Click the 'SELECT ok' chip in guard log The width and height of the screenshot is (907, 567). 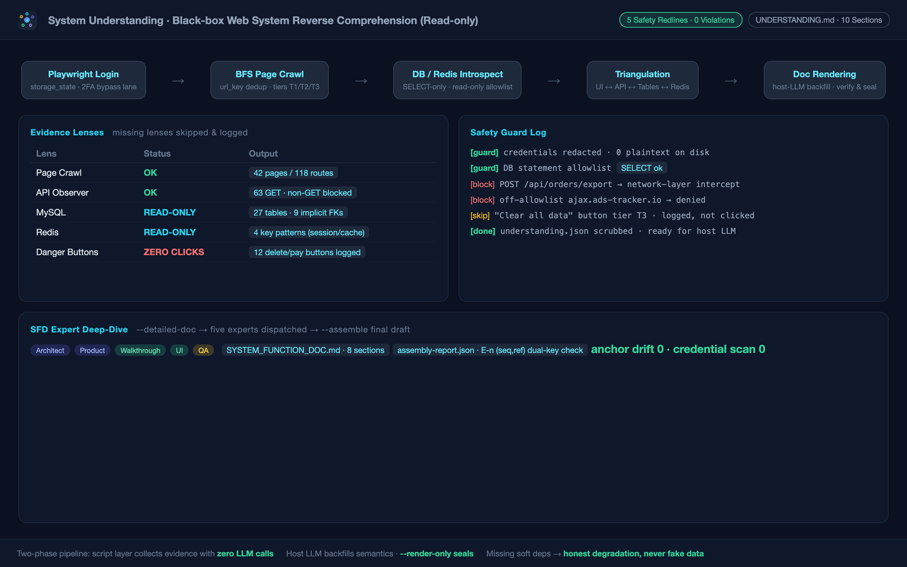pos(642,168)
